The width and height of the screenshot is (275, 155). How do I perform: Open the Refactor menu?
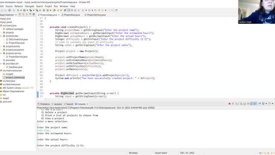click(18, 6)
